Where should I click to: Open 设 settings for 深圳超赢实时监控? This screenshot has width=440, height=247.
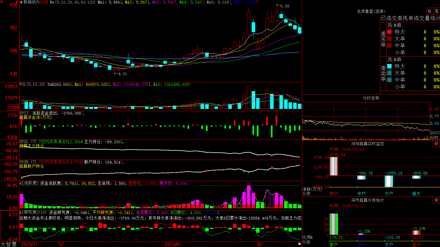pyautogui.click(x=436, y=144)
